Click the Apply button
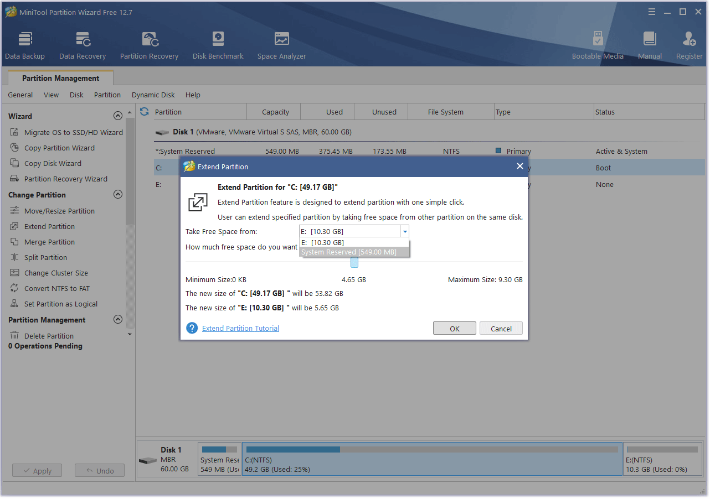The height and width of the screenshot is (499, 710). coord(37,471)
